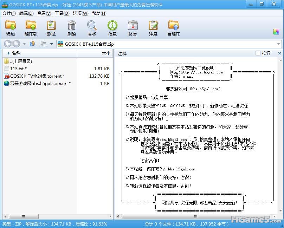
Task: Expand the navigation history dropdown arrow
Action: [x=25, y=44]
